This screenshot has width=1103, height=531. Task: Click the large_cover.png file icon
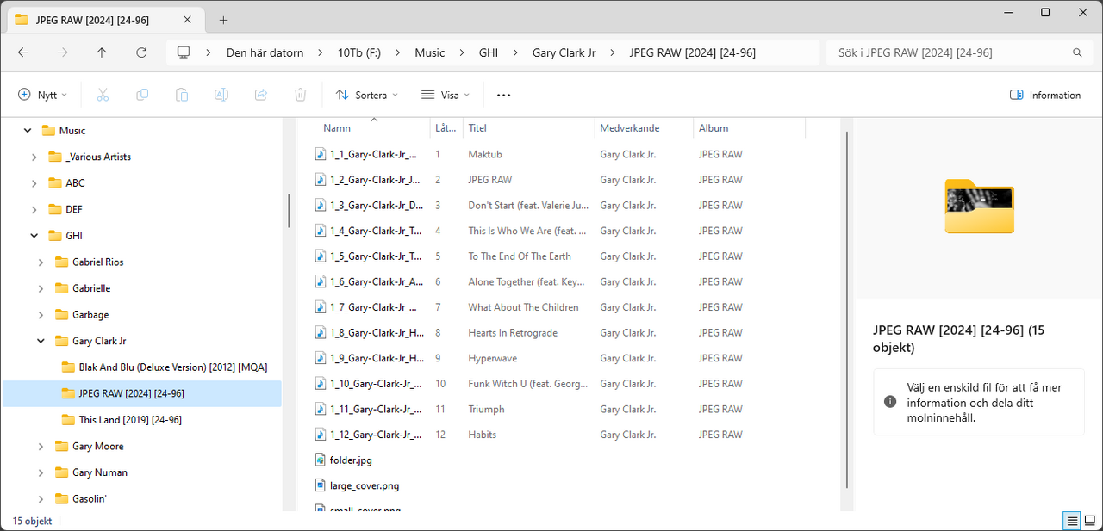click(x=321, y=485)
